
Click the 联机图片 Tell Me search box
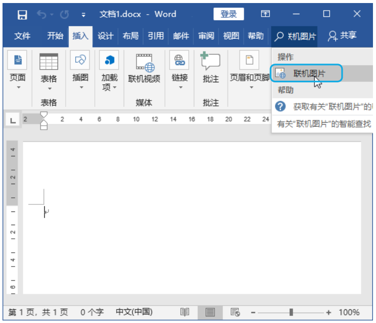pos(296,36)
